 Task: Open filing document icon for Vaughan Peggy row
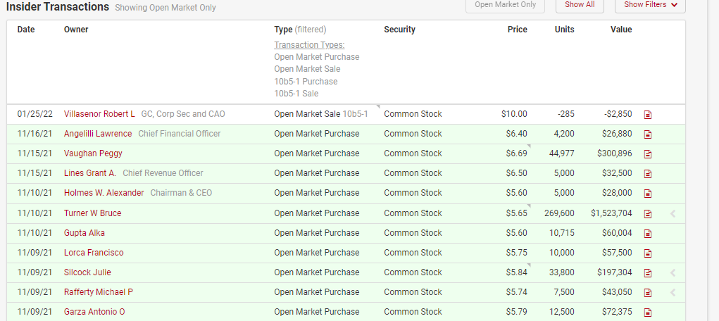648,154
